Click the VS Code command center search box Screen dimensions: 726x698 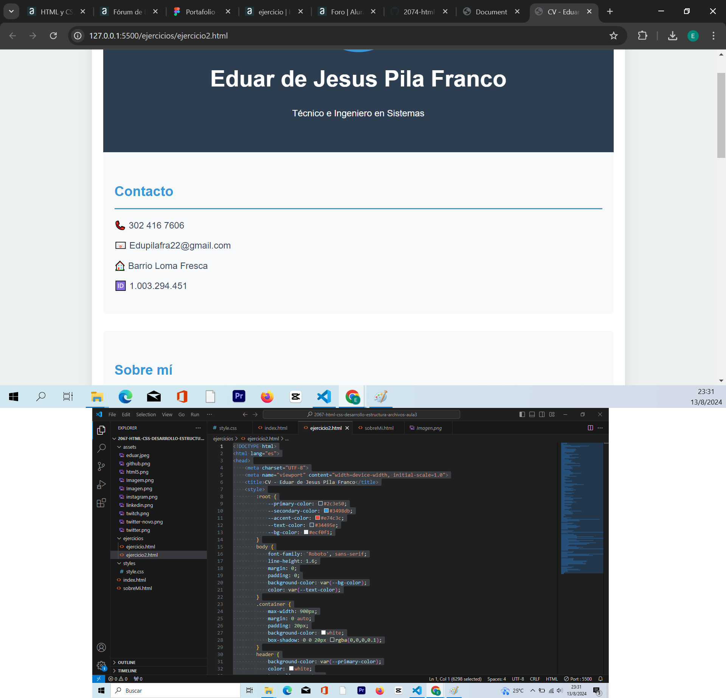click(x=361, y=414)
